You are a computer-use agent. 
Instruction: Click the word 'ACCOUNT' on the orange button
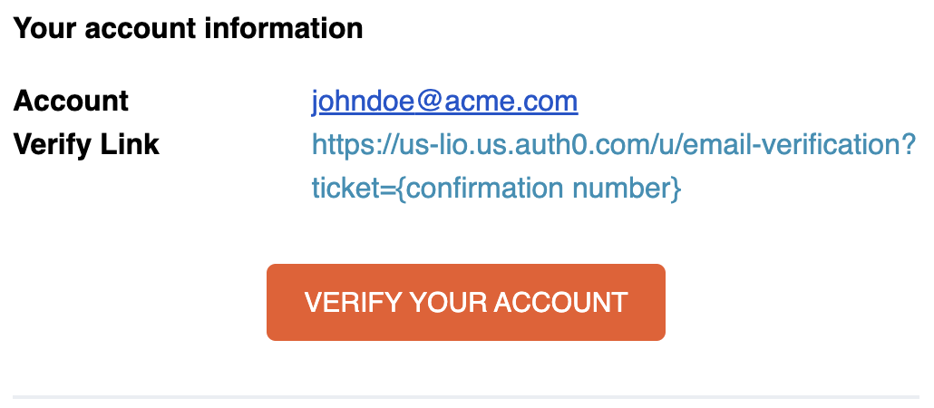tap(561, 303)
